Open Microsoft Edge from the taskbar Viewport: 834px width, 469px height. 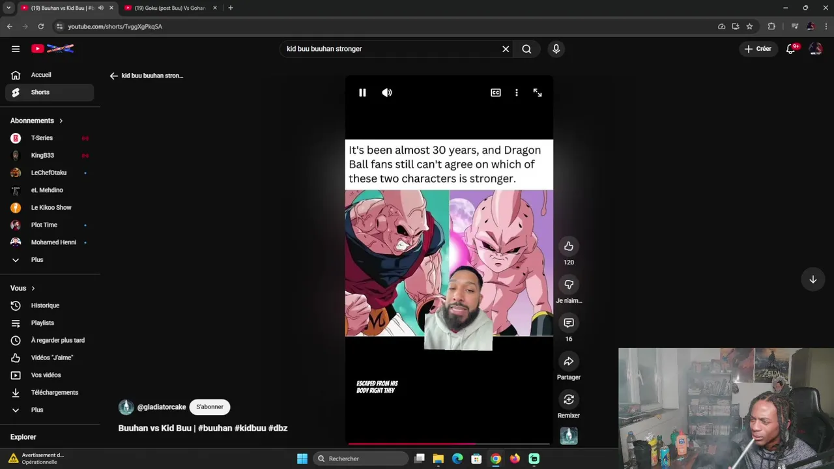457,459
